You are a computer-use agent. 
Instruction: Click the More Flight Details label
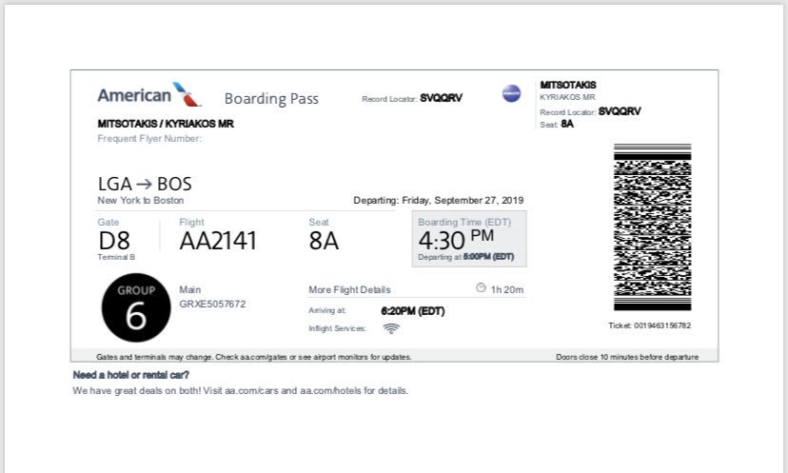coord(349,289)
